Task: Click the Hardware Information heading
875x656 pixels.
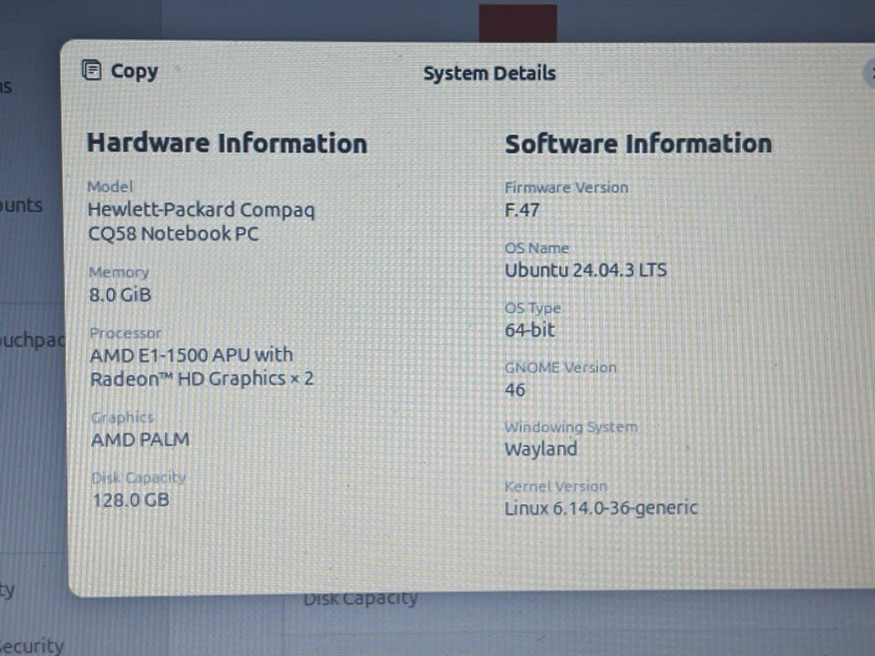Action: tap(227, 143)
